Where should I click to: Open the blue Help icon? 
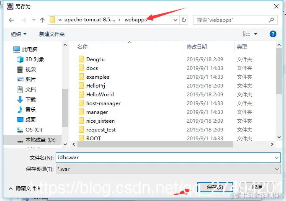273,34
